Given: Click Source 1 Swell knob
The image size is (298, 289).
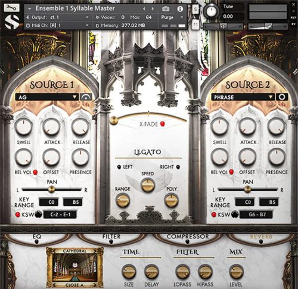Looking at the screenshot, I should [x=23, y=126].
